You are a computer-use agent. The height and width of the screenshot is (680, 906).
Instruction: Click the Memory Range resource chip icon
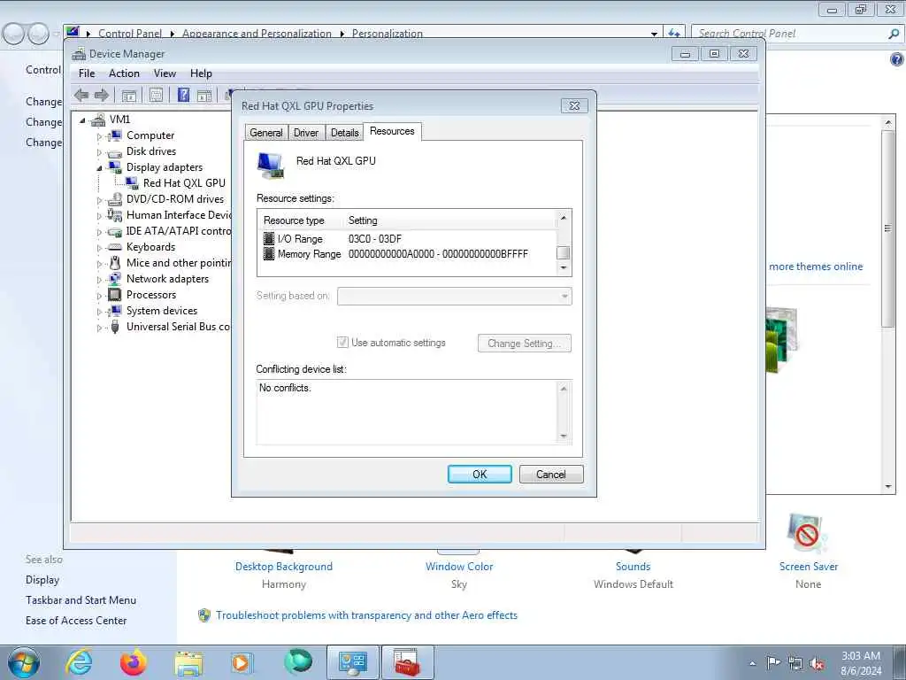click(x=269, y=254)
